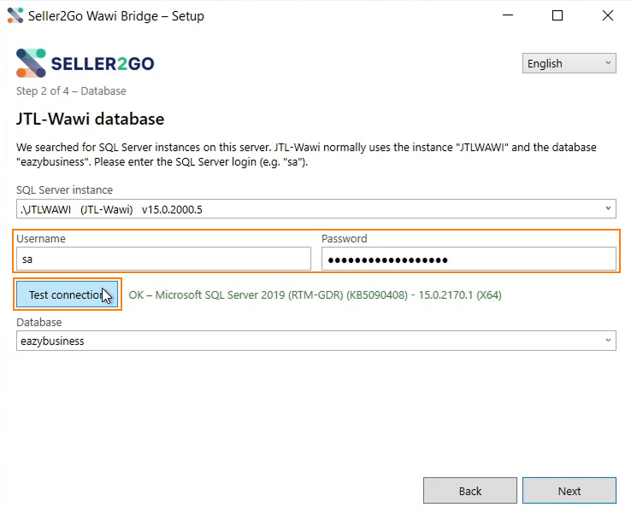This screenshot has height=519, width=631.
Task: Click the window title Seller2Go Wawi Bridge – Setup
Action: click(116, 16)
